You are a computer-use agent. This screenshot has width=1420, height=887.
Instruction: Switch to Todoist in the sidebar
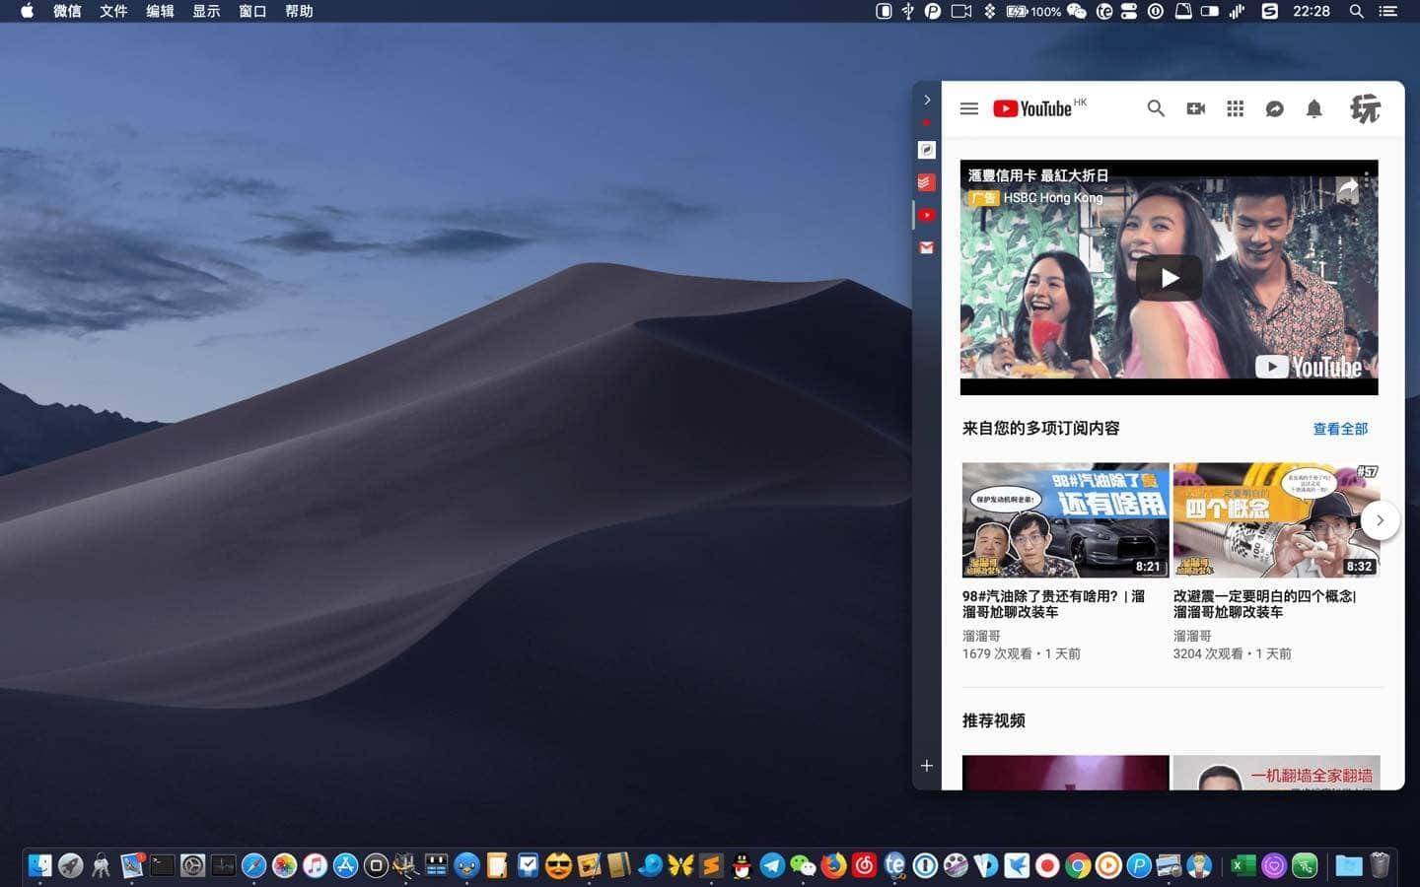926,182
